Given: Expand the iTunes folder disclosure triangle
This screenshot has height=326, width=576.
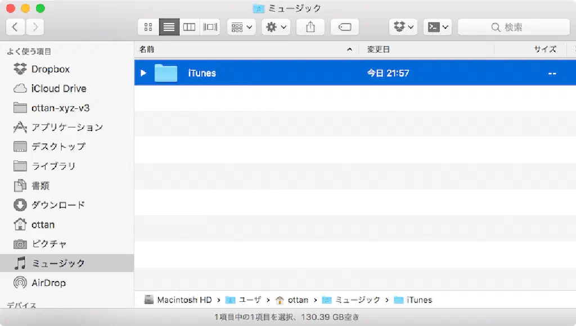Looking at the screenshot, I should click(x=143, y=73).
